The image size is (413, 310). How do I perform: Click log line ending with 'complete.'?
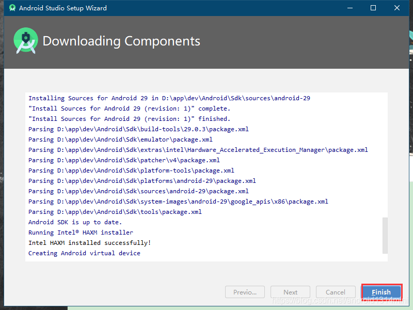tap(130, 109)
